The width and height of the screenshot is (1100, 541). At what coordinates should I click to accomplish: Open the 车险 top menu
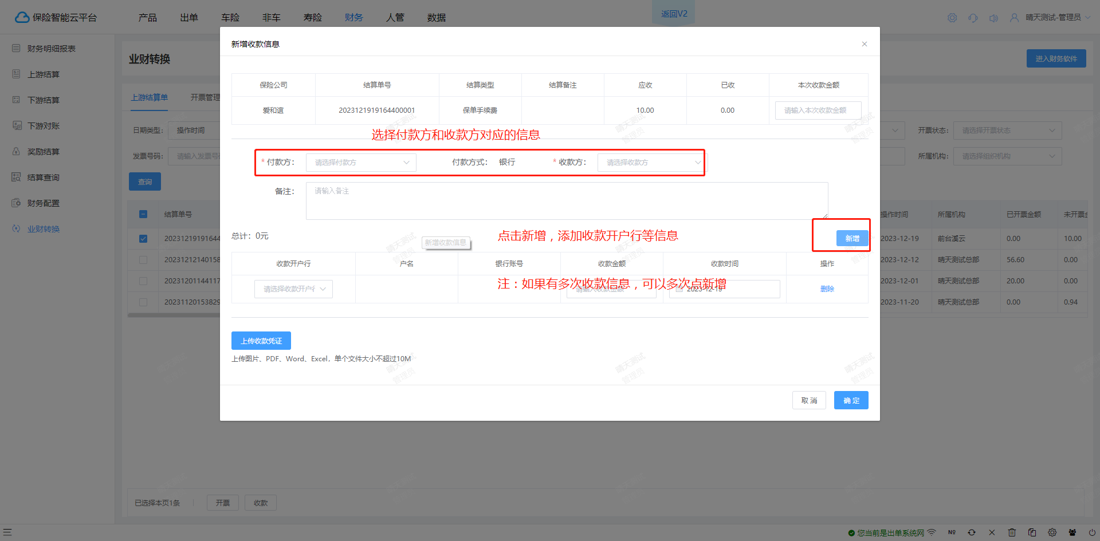230,18
